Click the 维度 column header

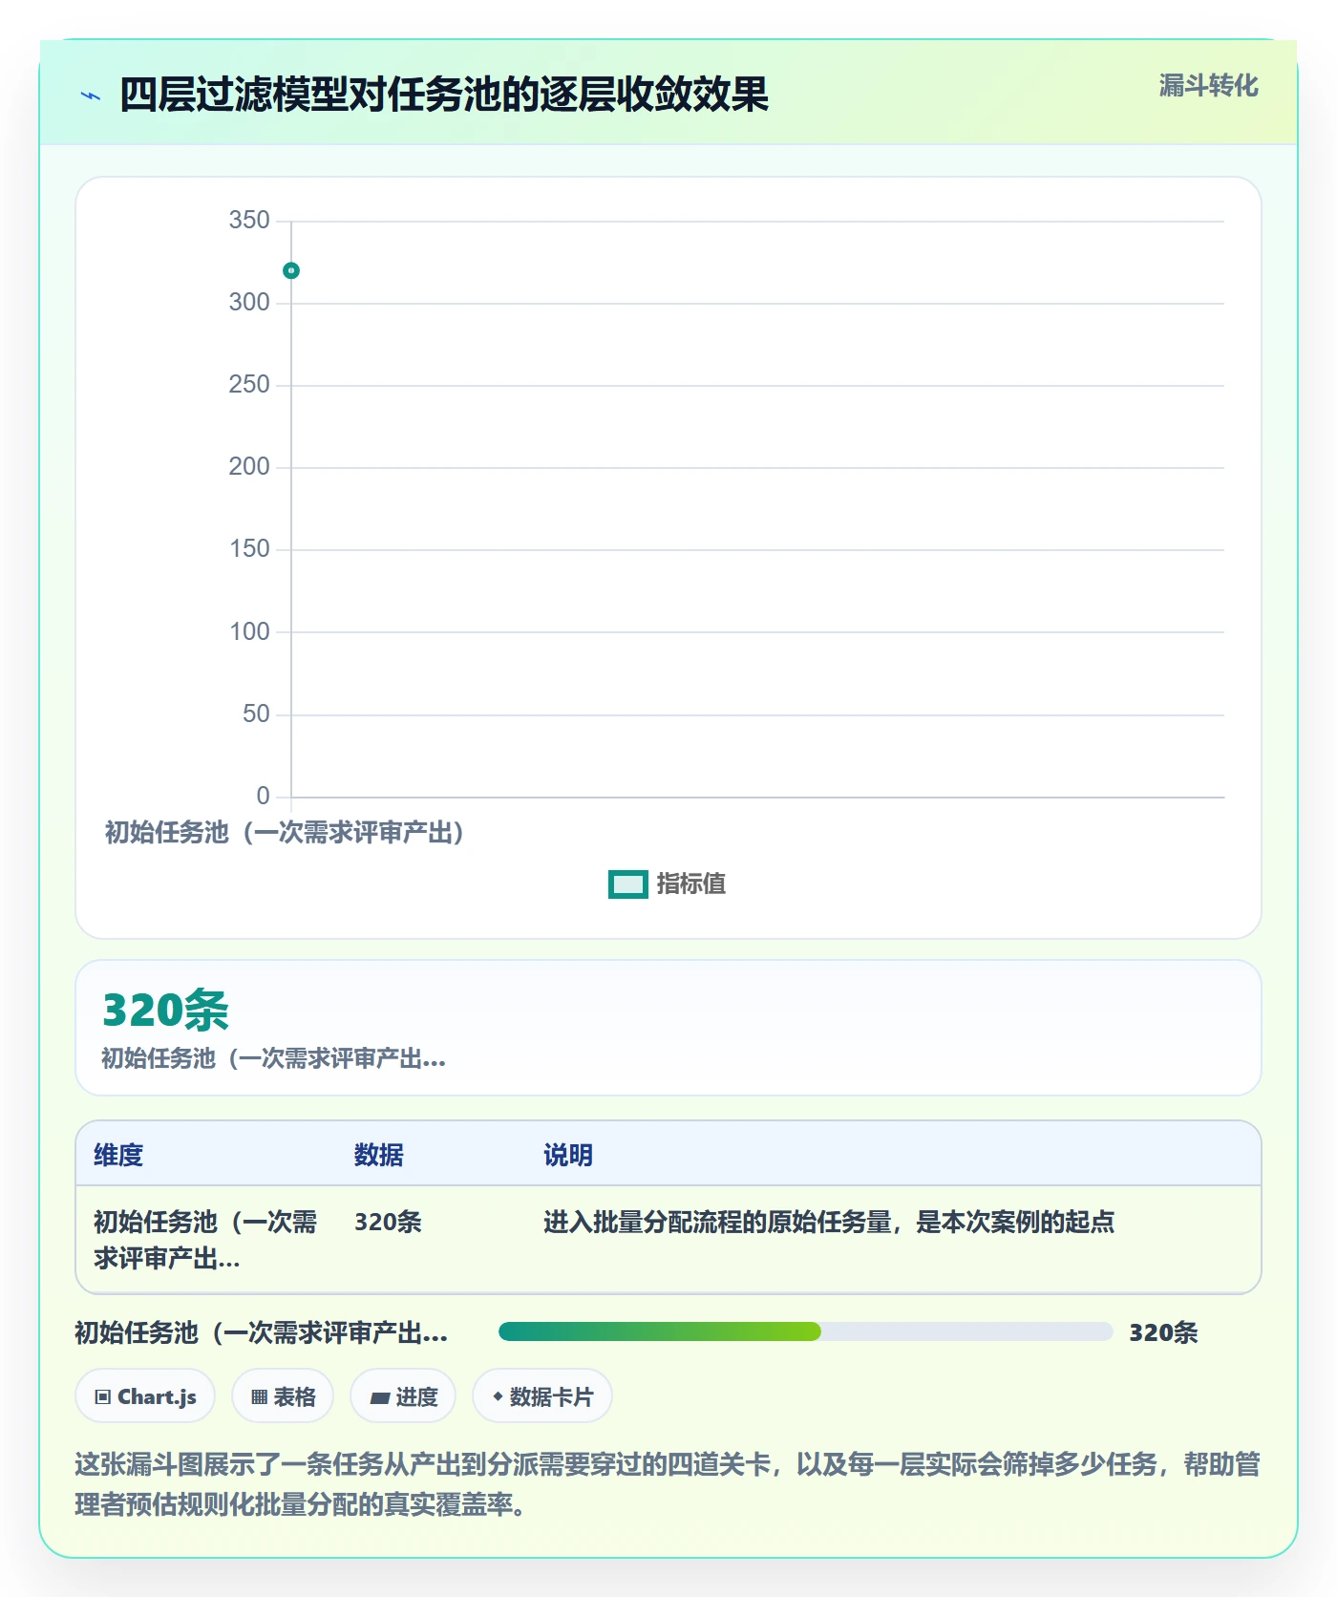pyautogui.click(x=118, y=1155)
